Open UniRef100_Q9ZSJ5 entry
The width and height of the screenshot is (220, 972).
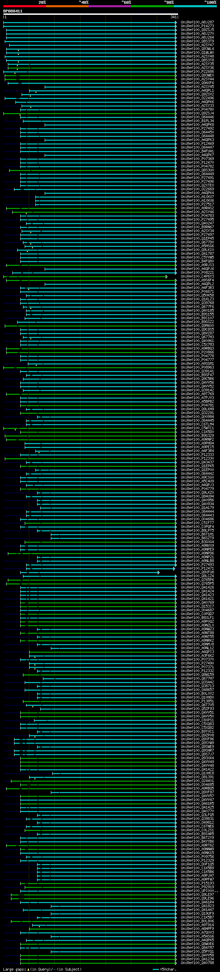click(x=197, y=30)
